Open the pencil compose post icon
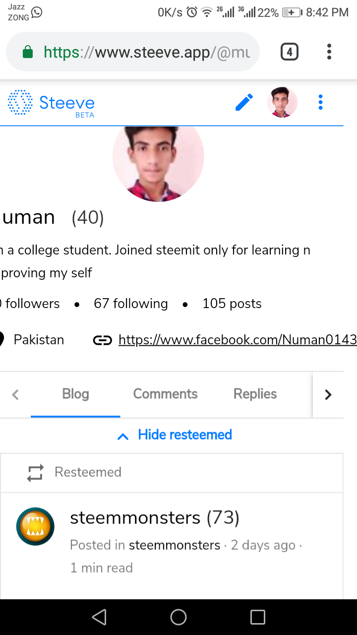Screen dimensions: 357x635 (x=244, y=102)
